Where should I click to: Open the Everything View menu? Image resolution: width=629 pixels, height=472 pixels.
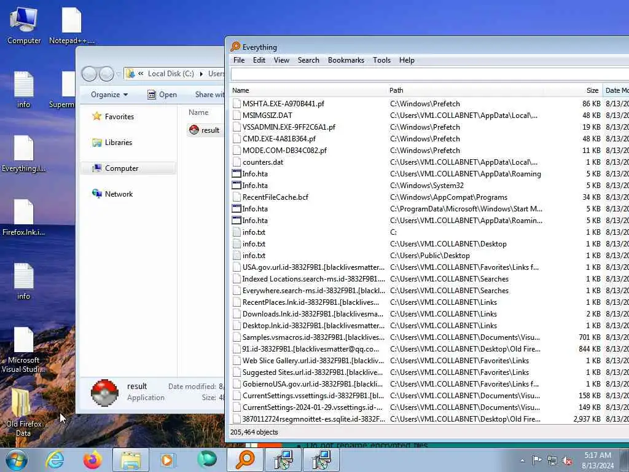281,60
